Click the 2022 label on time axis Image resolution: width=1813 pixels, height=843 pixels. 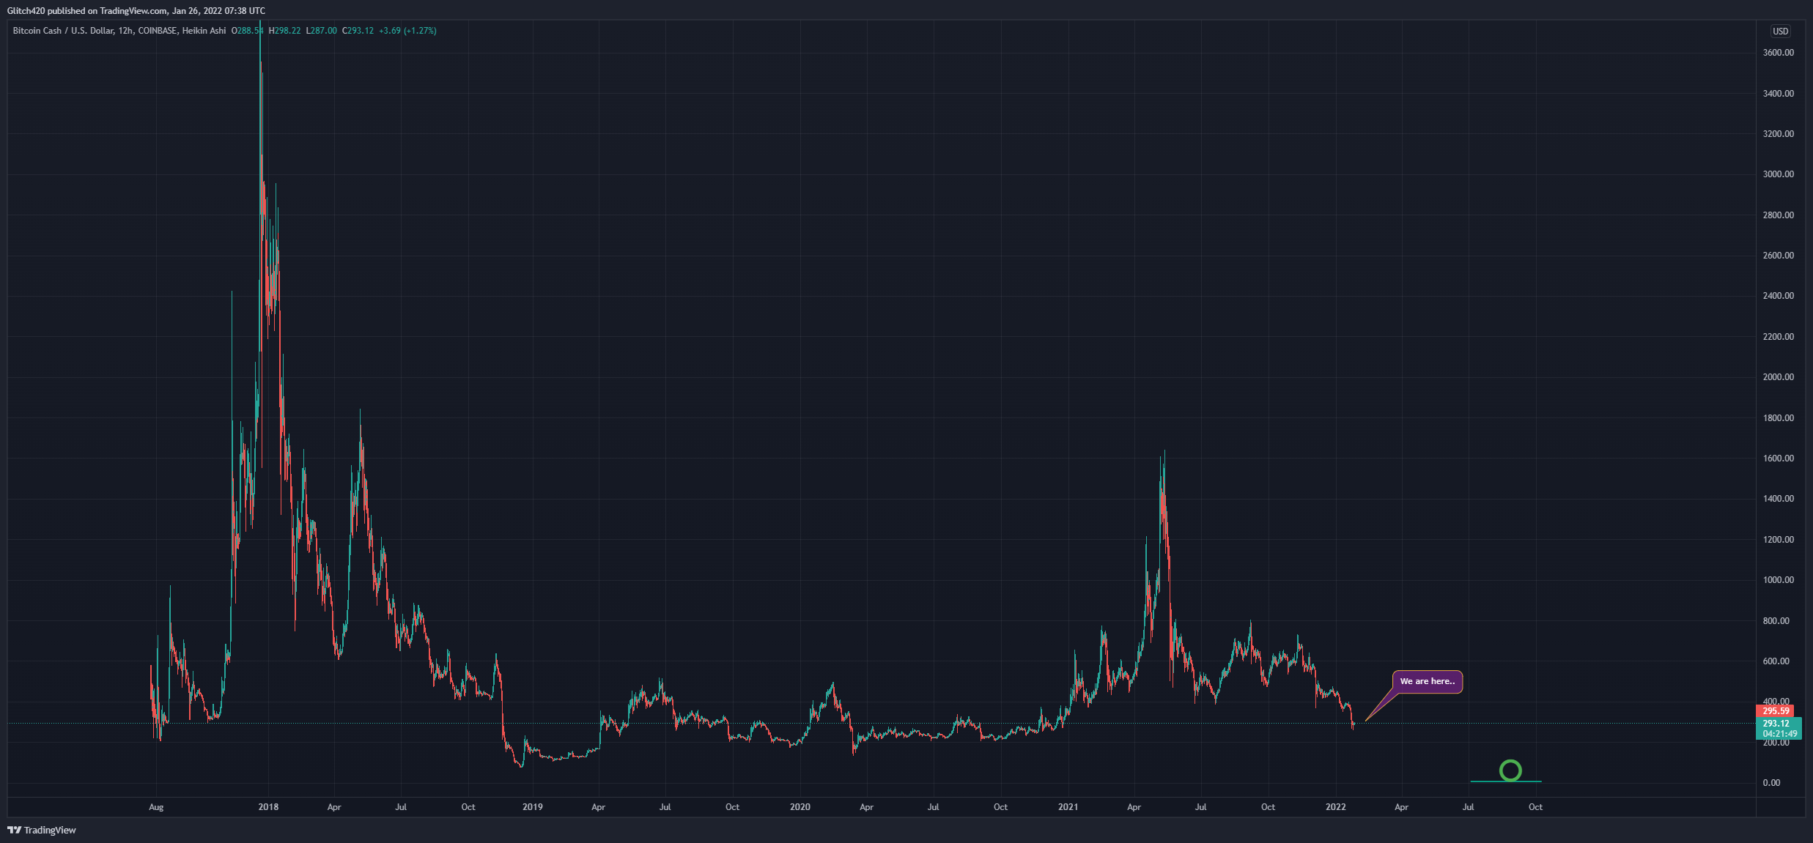click(x=1336, y=807)
